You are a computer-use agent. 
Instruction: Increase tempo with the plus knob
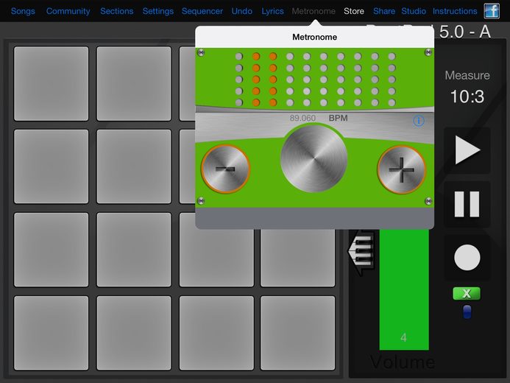(x=402, y=169)
